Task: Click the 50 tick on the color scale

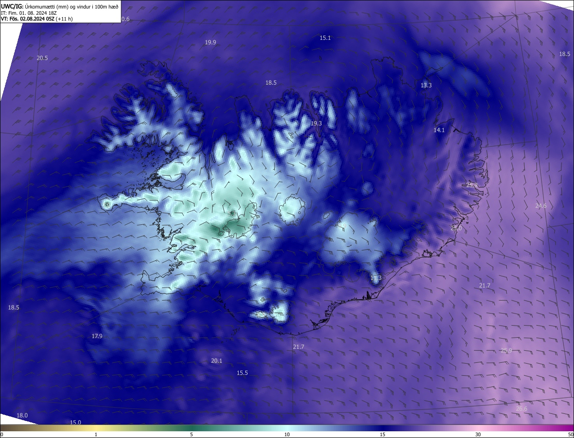Action: coord(570,434)
